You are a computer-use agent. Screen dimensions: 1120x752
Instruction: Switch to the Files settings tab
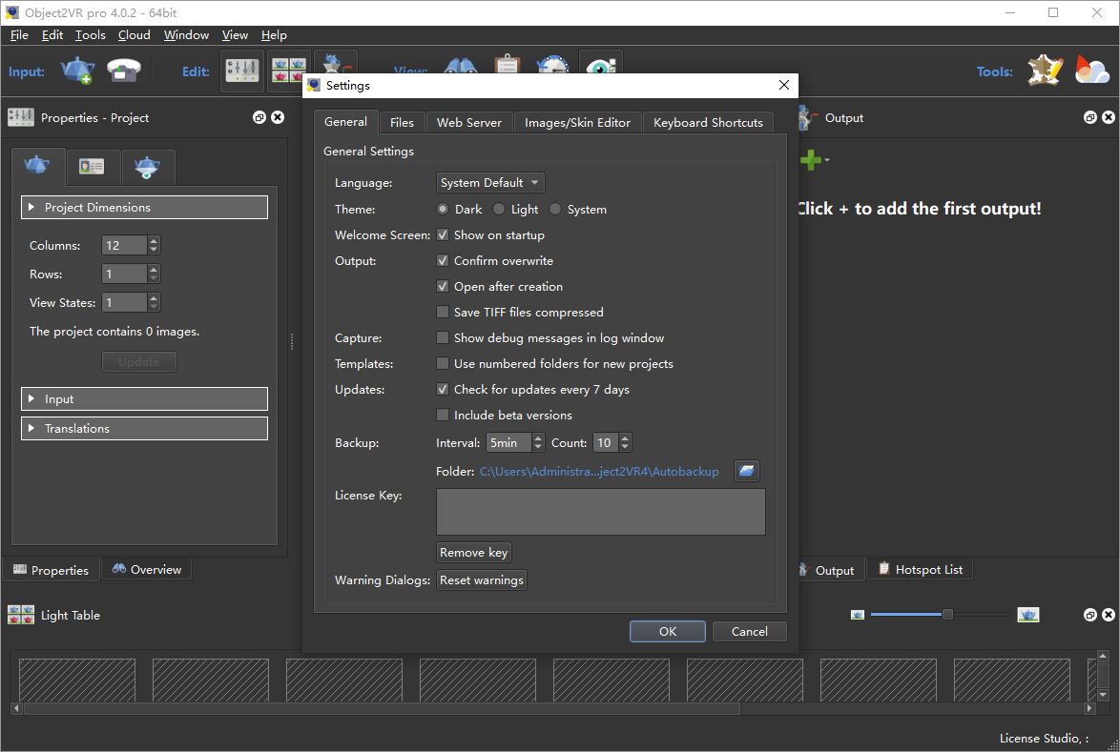coord(402,122)
